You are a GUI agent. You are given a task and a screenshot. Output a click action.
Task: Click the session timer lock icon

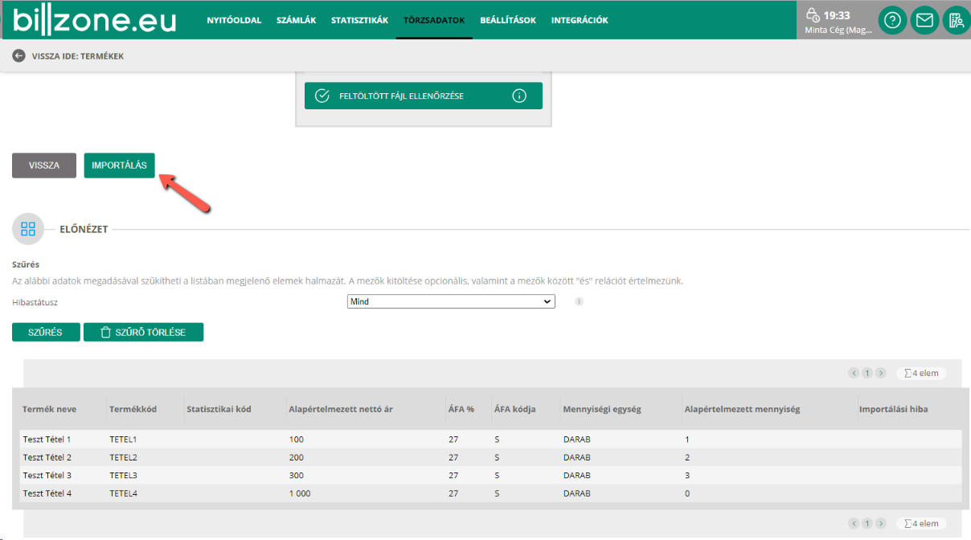pos(813,15)
